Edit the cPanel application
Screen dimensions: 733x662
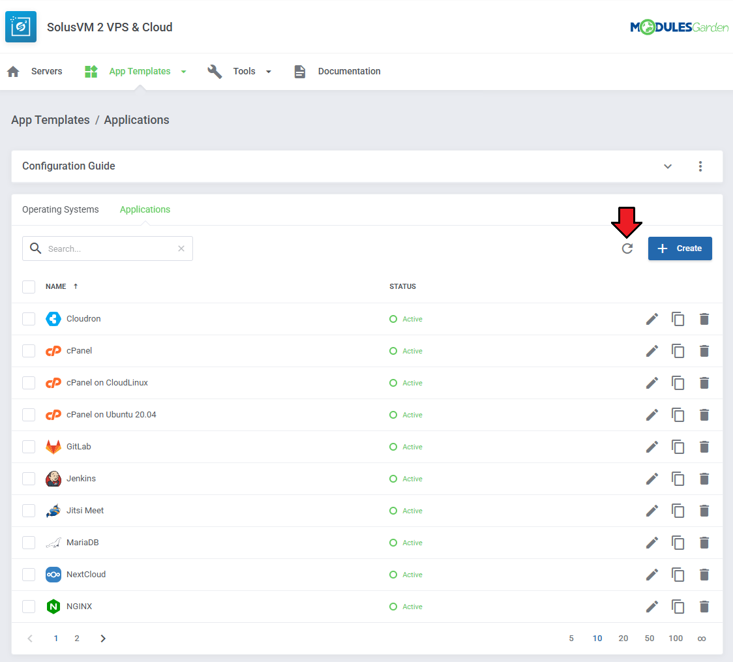pos(652,351)
